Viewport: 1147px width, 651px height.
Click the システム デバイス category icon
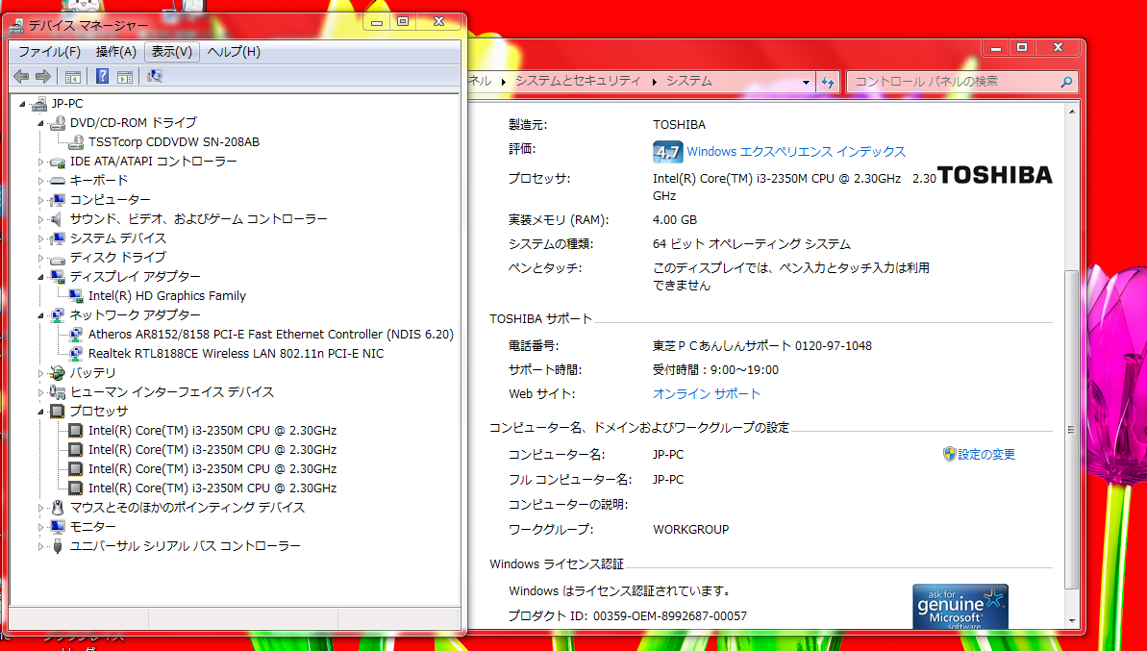58,238
